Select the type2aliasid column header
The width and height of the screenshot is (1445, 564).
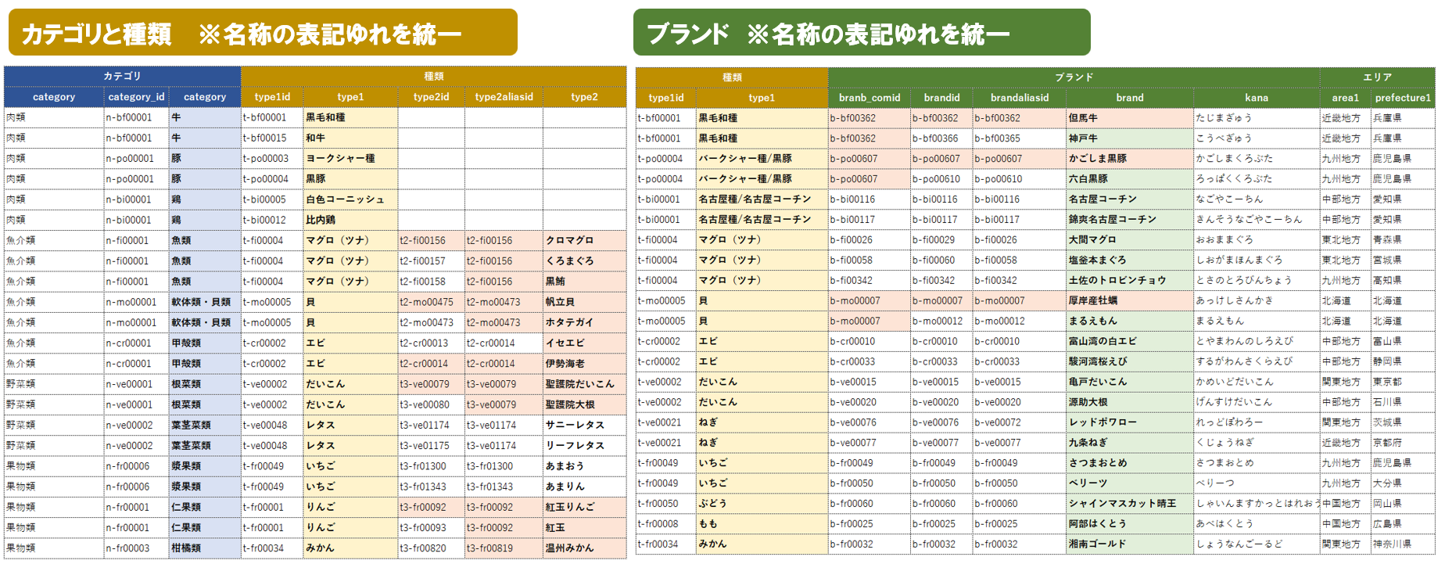pos(504,97)
